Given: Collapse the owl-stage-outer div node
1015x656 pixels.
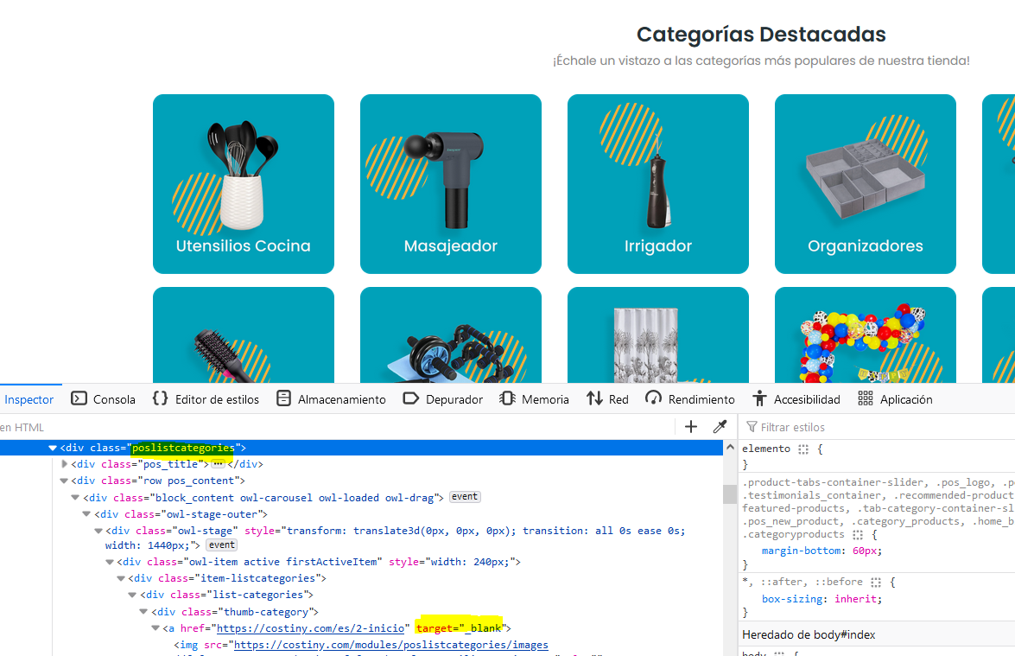Looking at the screenshot, I should [x=87, y=514].
